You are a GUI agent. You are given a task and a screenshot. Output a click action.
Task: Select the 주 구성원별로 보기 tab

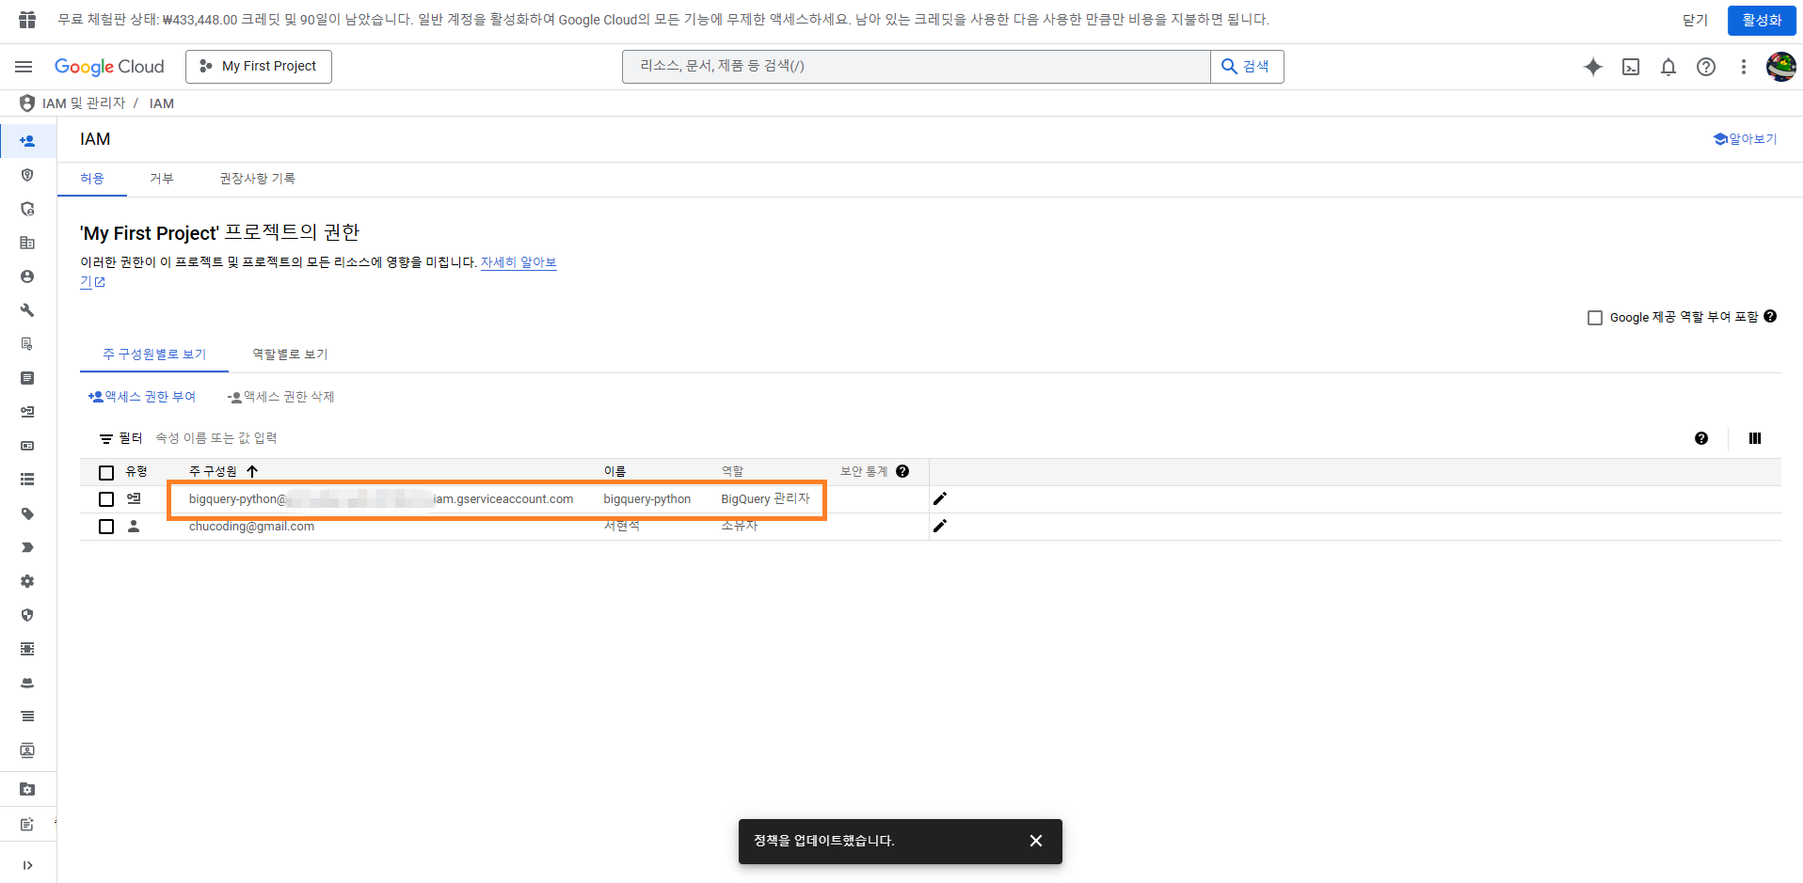154,355
